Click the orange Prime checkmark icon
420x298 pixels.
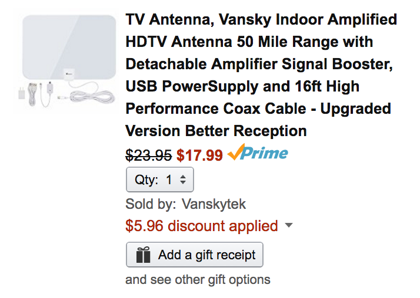pyautogui.click(x=235, y=154)
